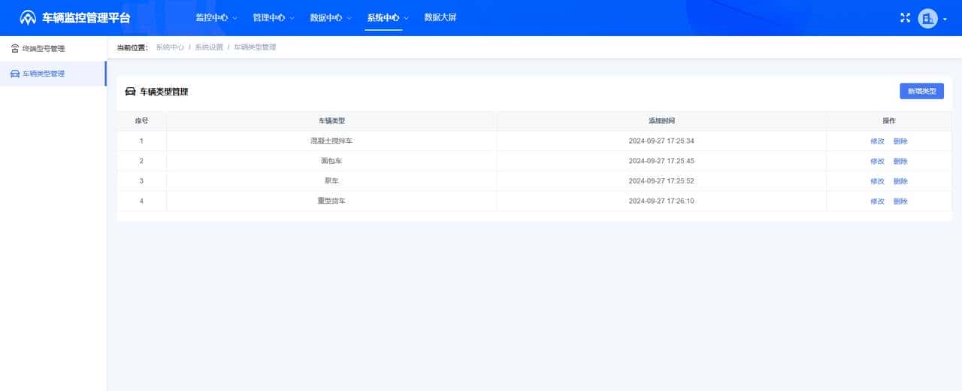Click 系统设置 in the breadcrumb
Viewport: 962px width, 391px height.
point(209,47)
